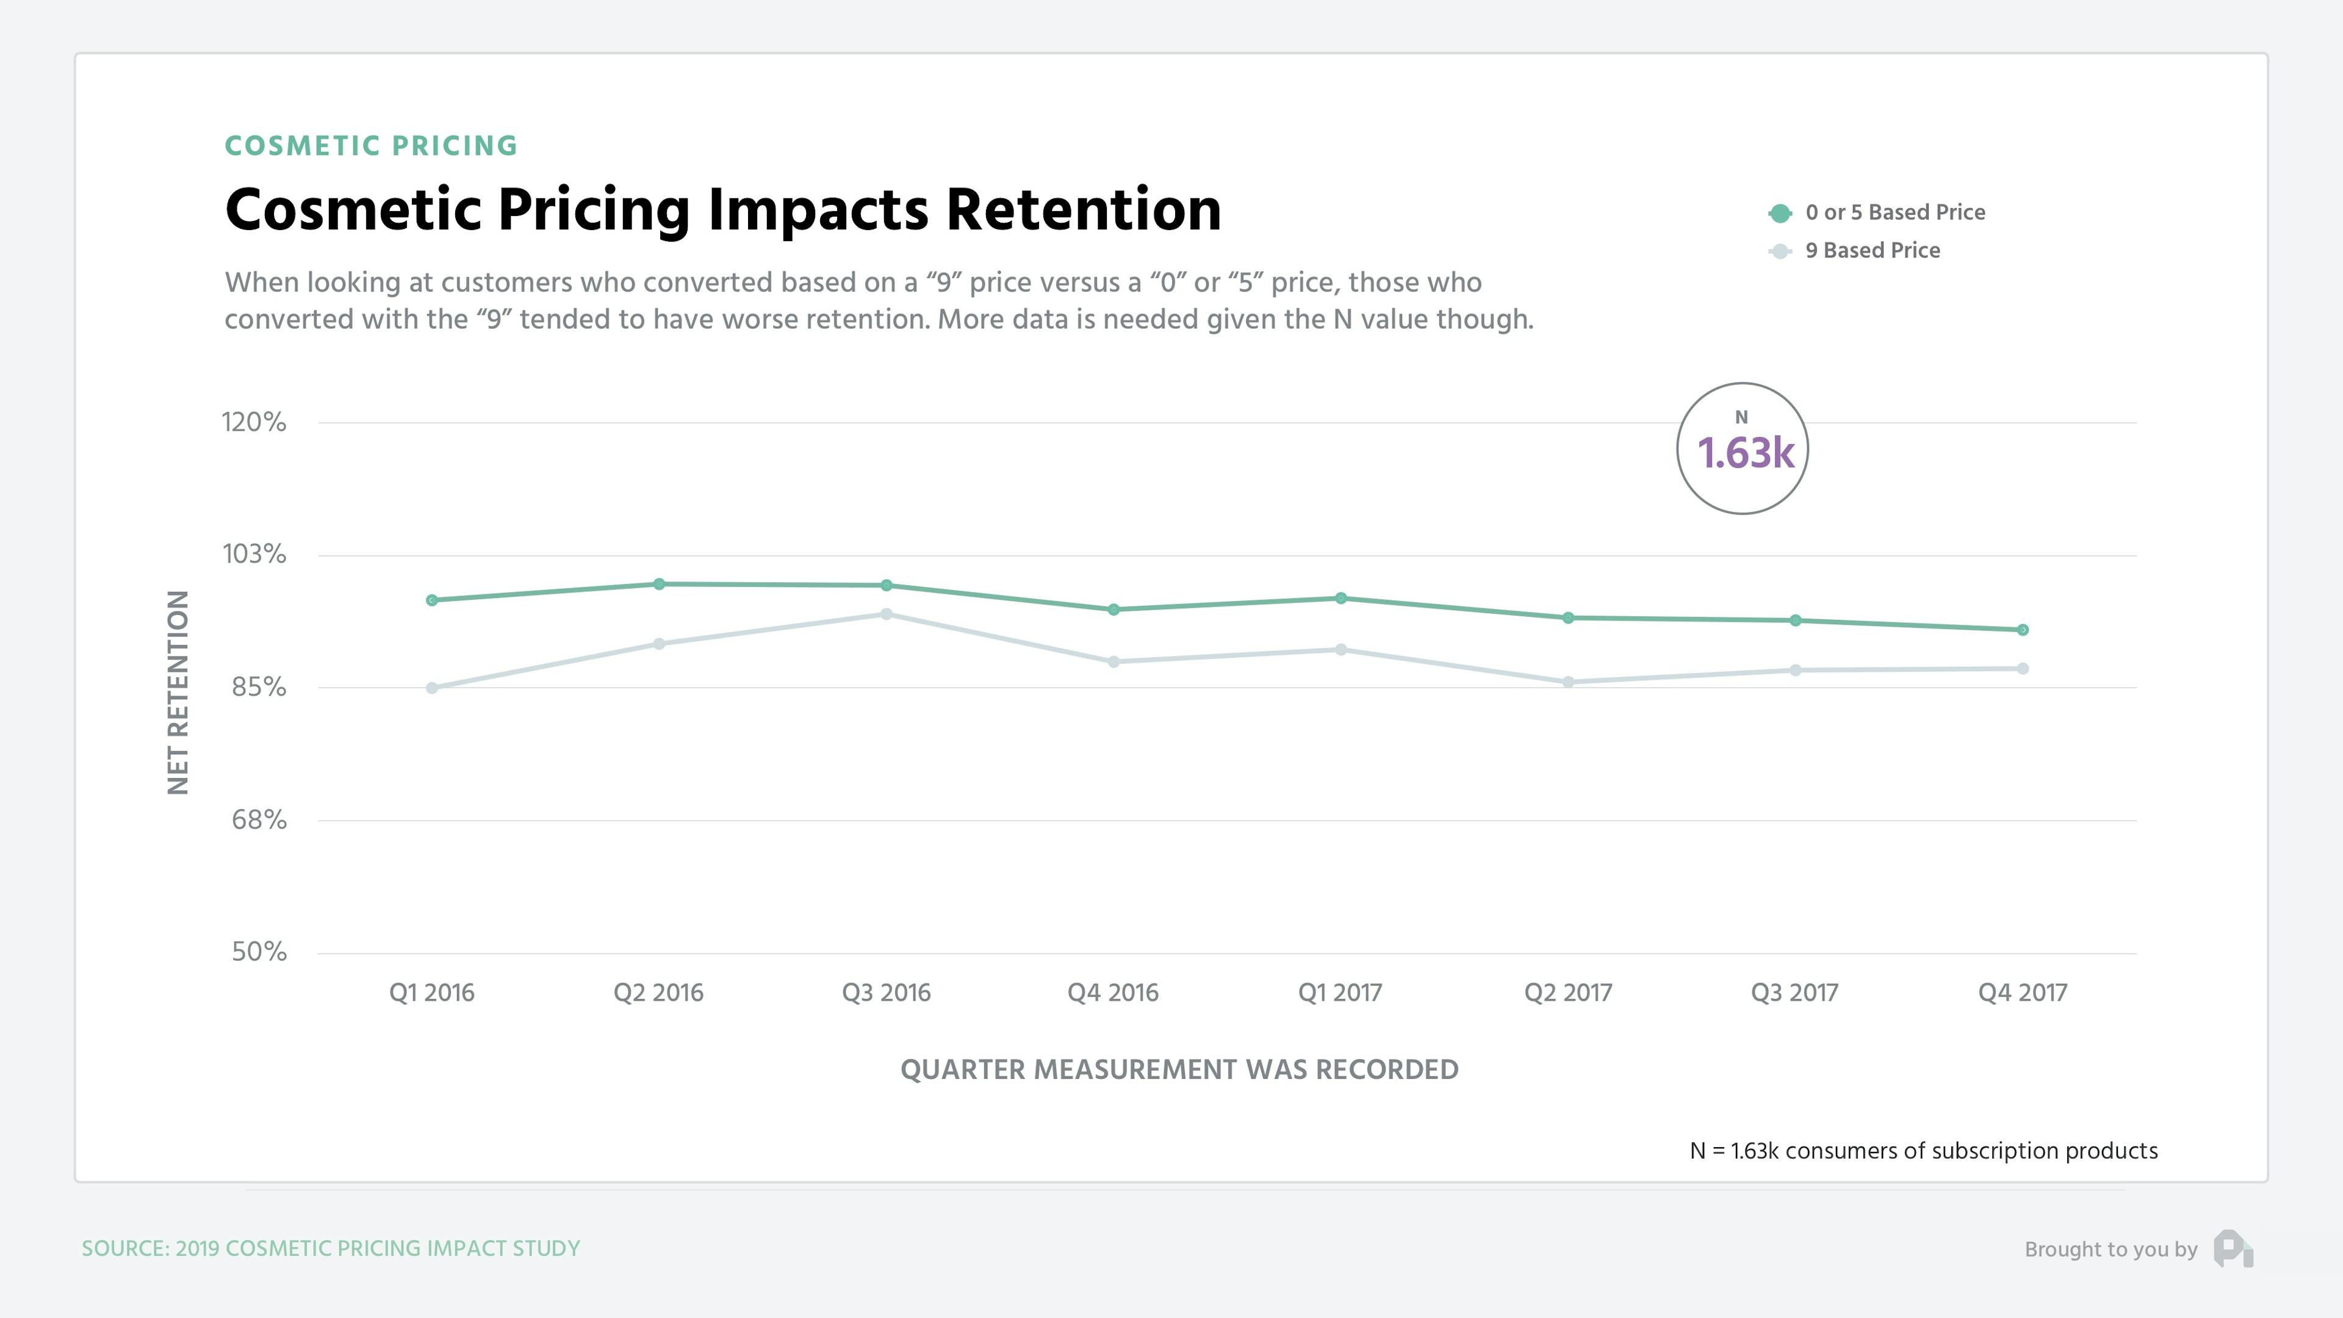Click the green data point at Q1 2016
The width and height of the screenshot is (2343, 1318).
(x=432, y=600)
